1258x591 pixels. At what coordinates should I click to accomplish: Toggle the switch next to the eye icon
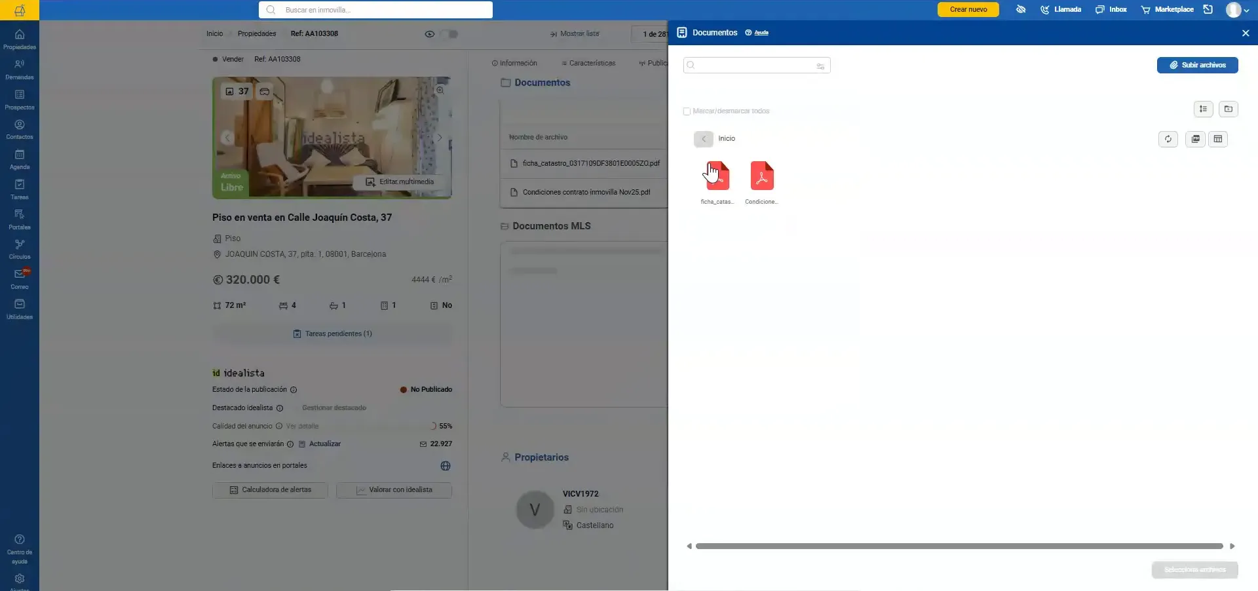tap(449, 34)
